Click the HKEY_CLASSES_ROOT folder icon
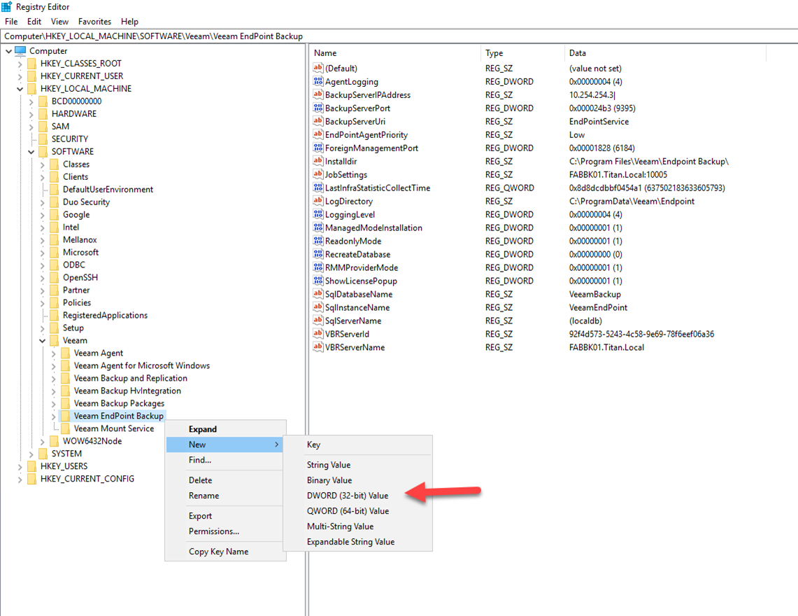The image size is (798, 616). 31,63
